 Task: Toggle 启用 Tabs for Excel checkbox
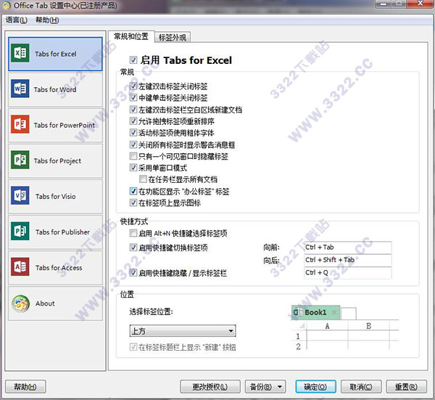pos(133,60)
